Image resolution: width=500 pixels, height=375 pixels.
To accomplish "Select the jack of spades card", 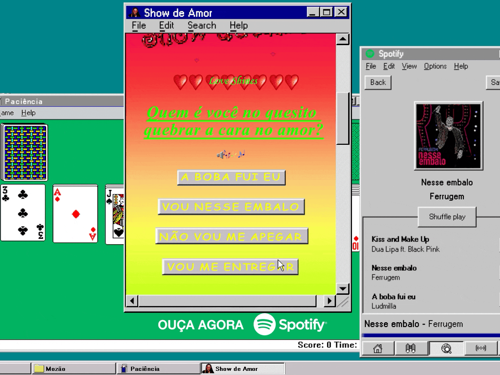I will coord(115,214).
